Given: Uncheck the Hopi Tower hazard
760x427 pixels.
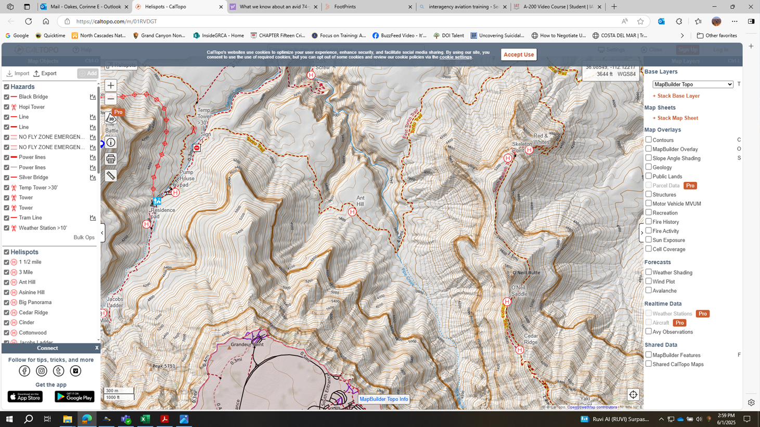Looking at the screenshot, I should pos(7,107).
